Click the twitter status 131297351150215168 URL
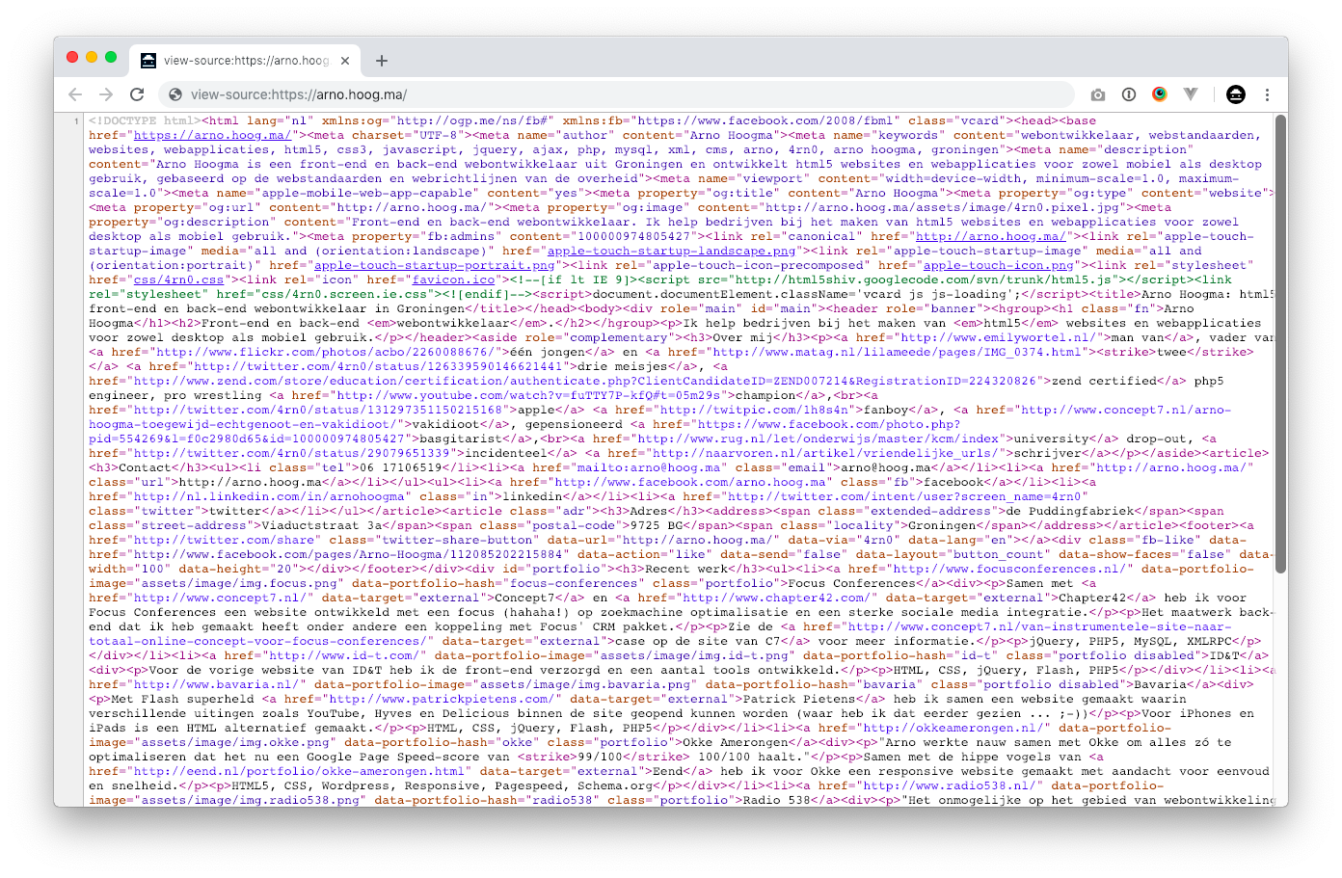The width and height of the screenshot is (1342, 878). pyautogui.click(x=318, y=411)
